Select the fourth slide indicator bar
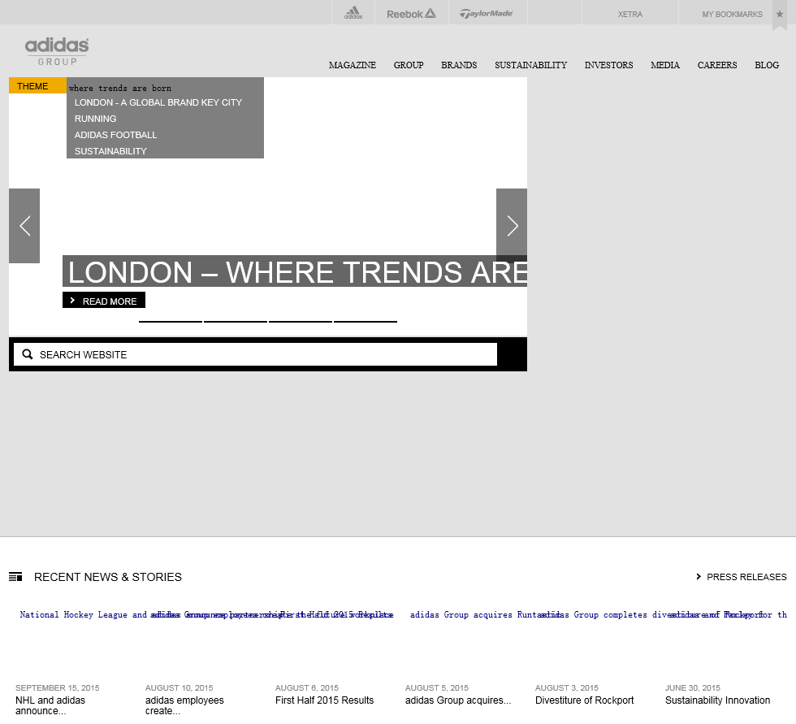Image resolution: width=796 pixels, height=724 pixels. pos(366,322)
